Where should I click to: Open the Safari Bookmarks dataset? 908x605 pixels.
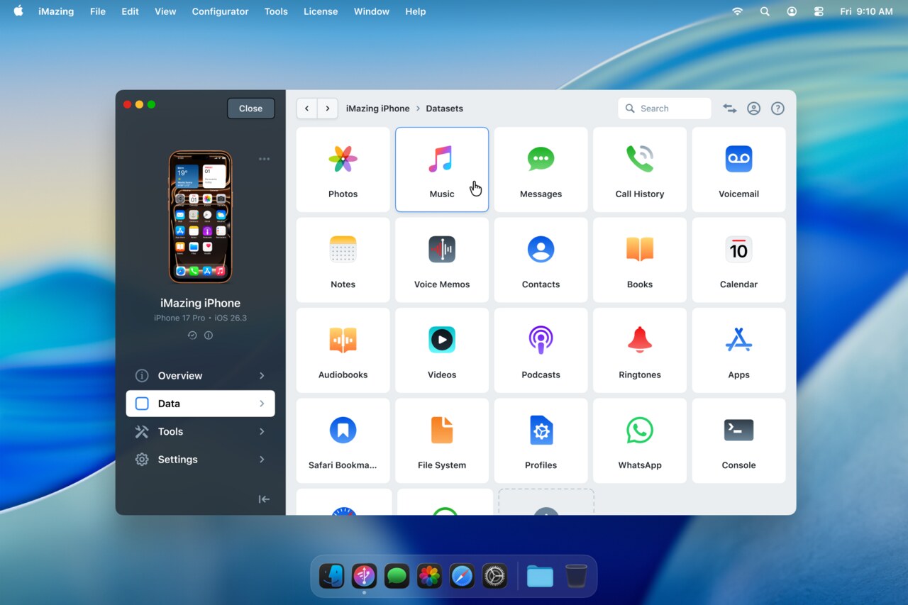tap(343, 440)
